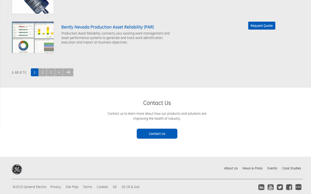
Task: Click the 'Contact Us' section heading
Action: pos(157,103)
